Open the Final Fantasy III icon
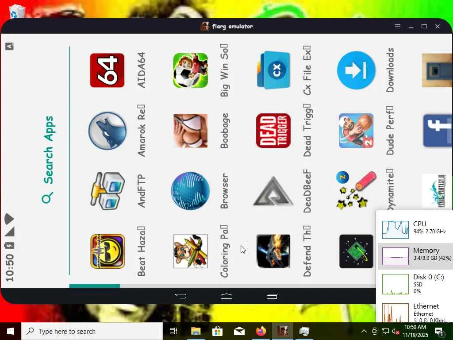Viewport: 453px width, 340px height. [x=437, y=191]
